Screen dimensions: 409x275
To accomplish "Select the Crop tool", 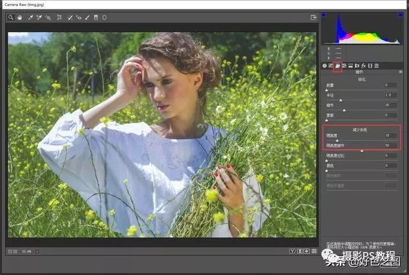I will (x=59, y=17).
